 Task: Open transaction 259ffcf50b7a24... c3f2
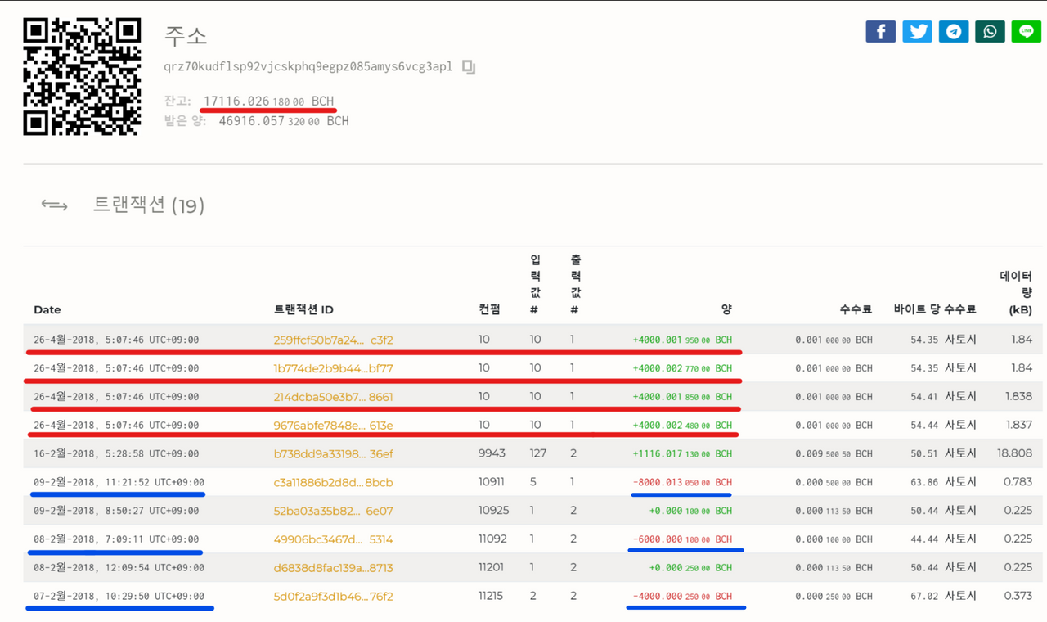point(333,340)
